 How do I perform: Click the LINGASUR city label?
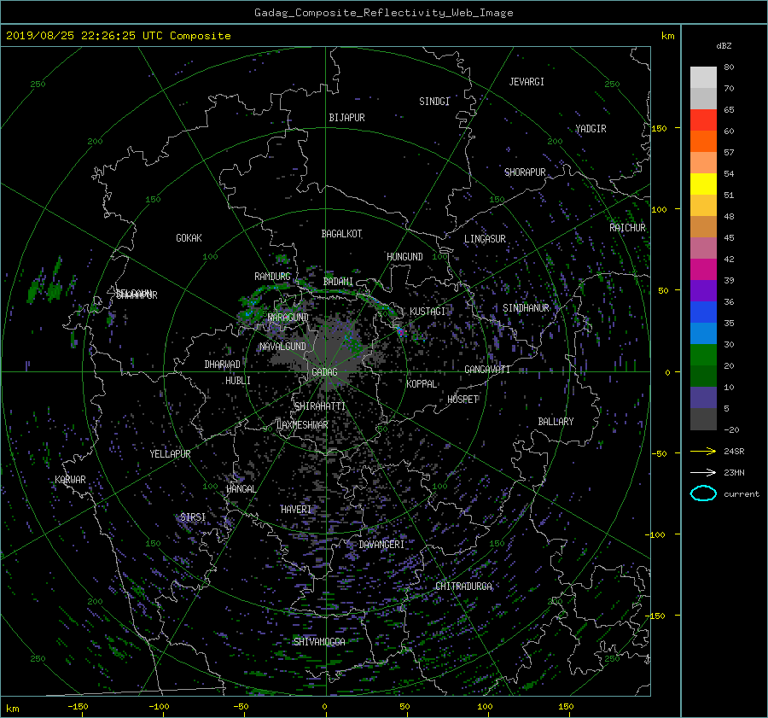click(485, 239)
